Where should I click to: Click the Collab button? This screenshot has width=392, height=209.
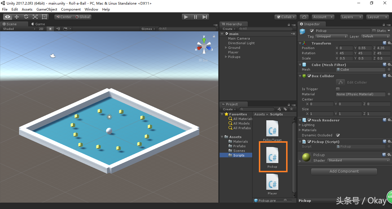[x=286, y=17]
